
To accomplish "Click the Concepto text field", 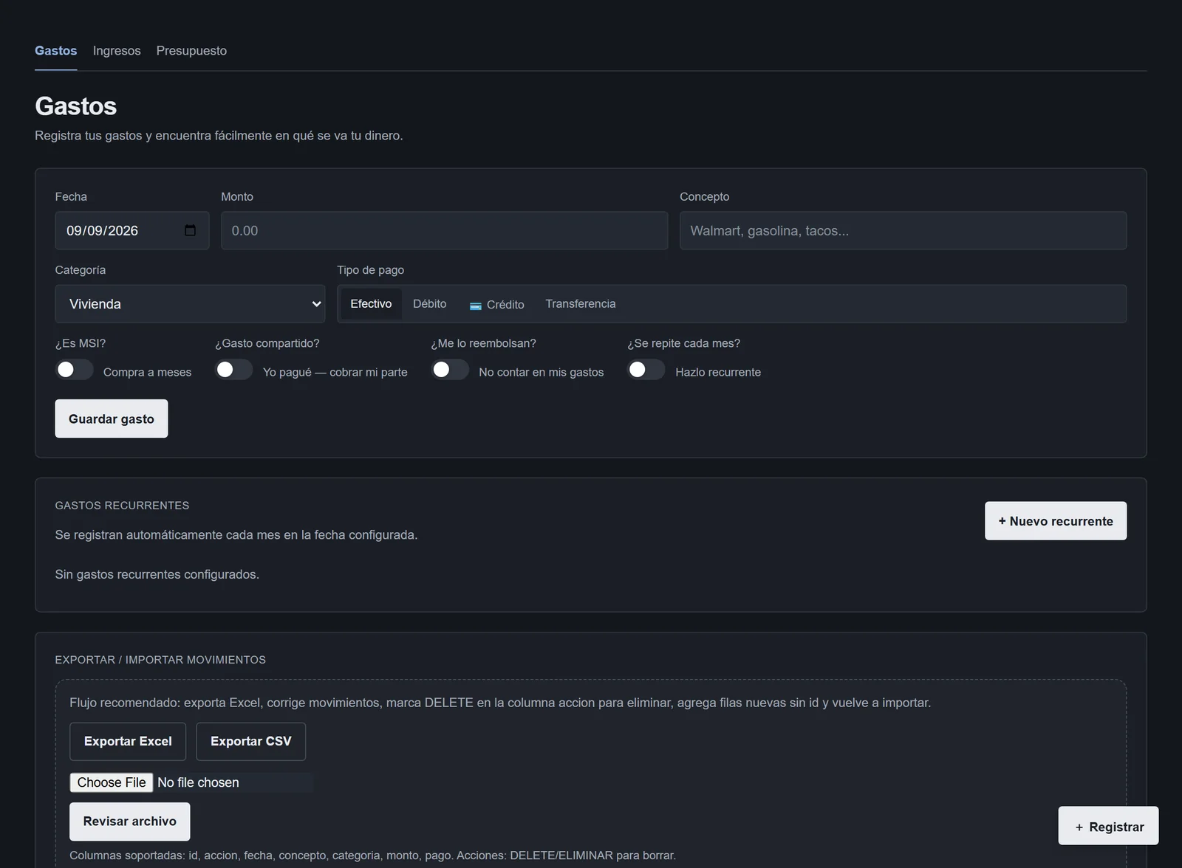I will tap(903, 230).
